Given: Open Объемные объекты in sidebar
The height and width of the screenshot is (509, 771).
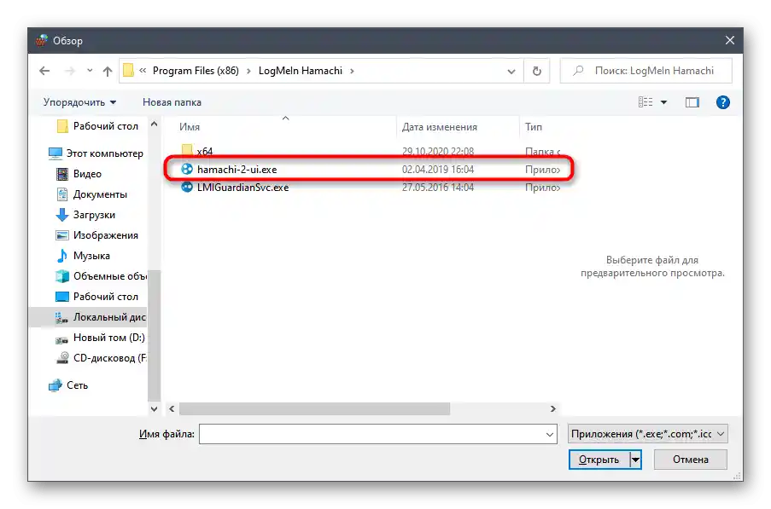Looking at the screenshot, I should pos(109,276).
